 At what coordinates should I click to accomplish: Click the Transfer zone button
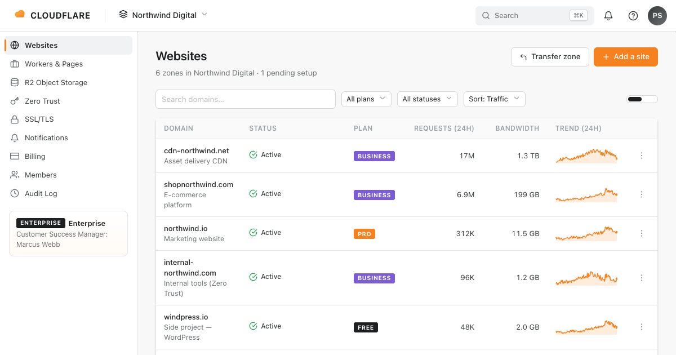click(x=550, y=57)
